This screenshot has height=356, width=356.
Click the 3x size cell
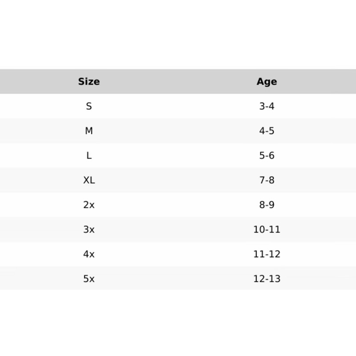[x=89, y=230]
